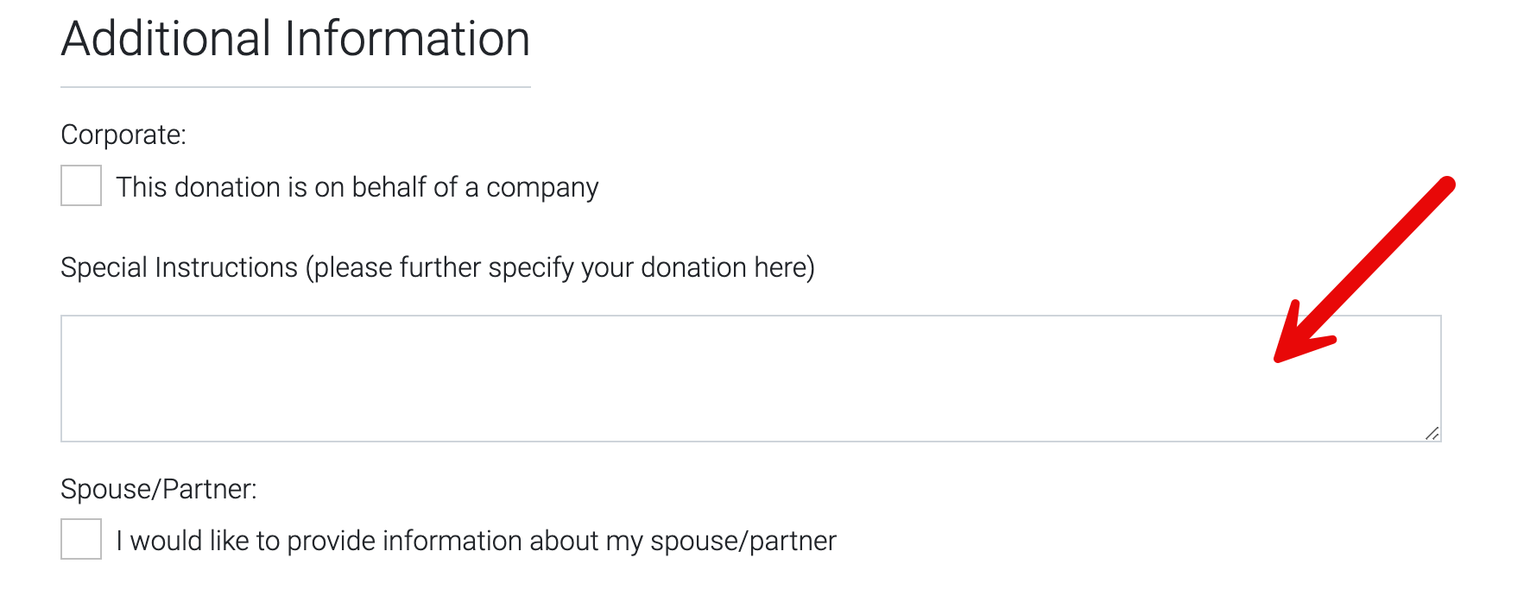Click the "Additional Information" heading
Image resolution: width=1530 pixels, height=614 pixels.
pos(295,40)
